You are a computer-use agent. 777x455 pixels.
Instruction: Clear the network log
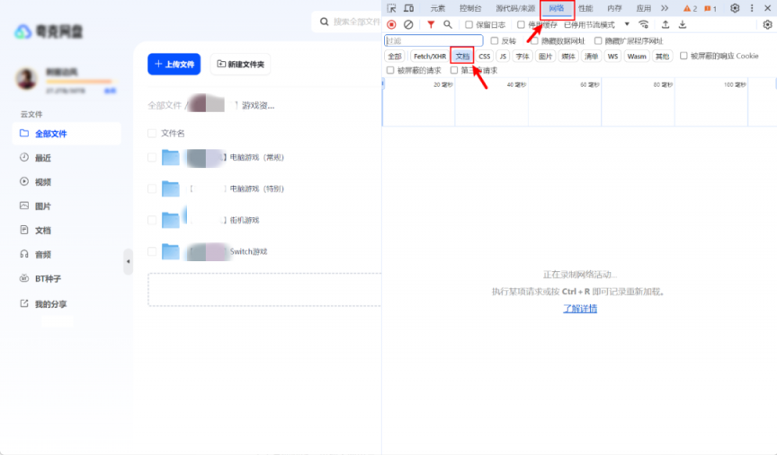(x=408, y=24)
